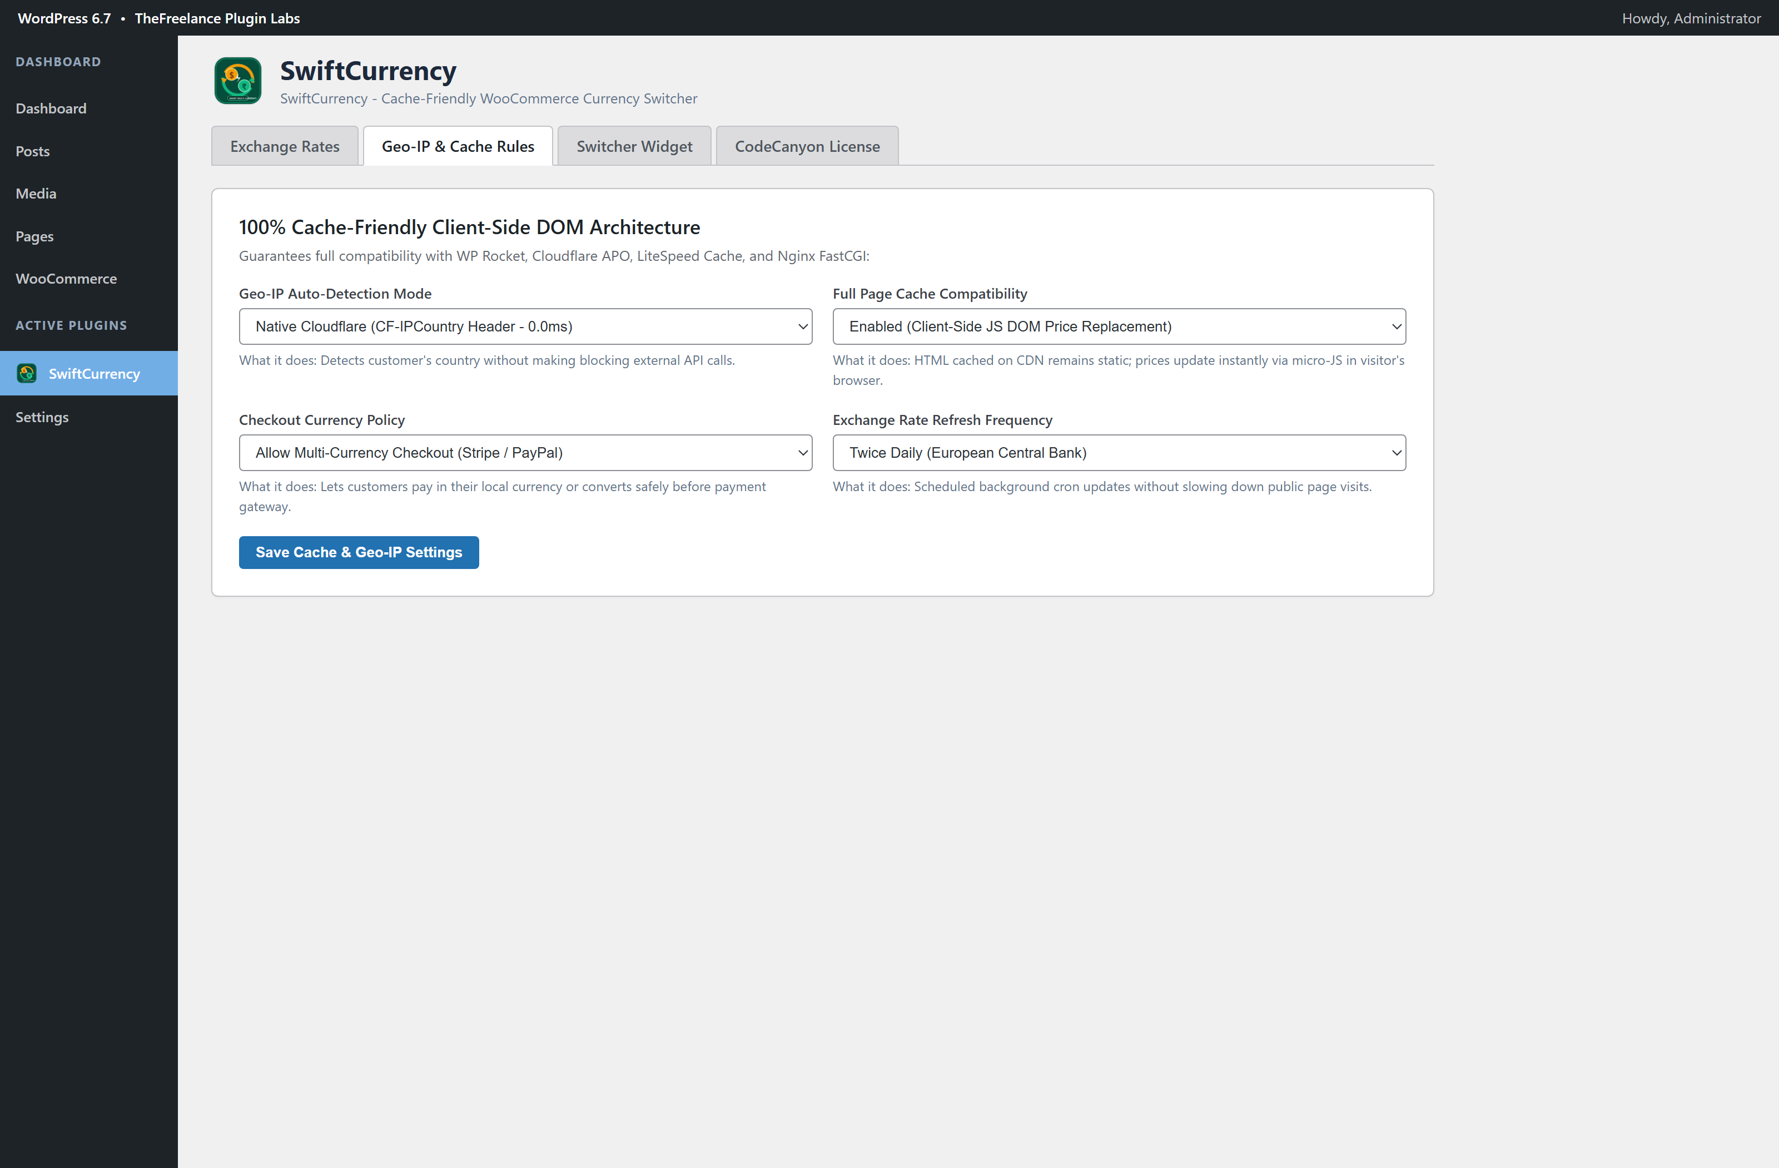Screen dimensions: 1779x1168
Task: Click the Full Page Cache Compatibility label
Action: click(930, 294)
